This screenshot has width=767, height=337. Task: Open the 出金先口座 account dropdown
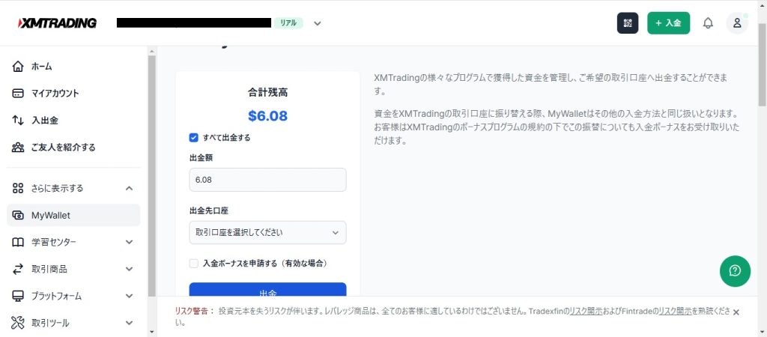(x=267, y=232)
